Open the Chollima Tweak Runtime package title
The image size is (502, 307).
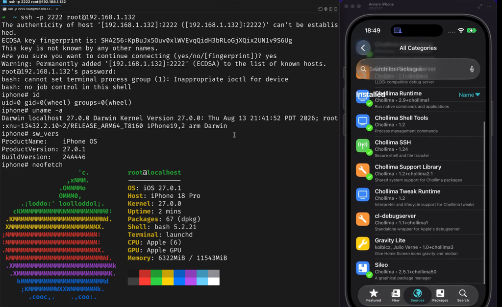pos(407,191)
